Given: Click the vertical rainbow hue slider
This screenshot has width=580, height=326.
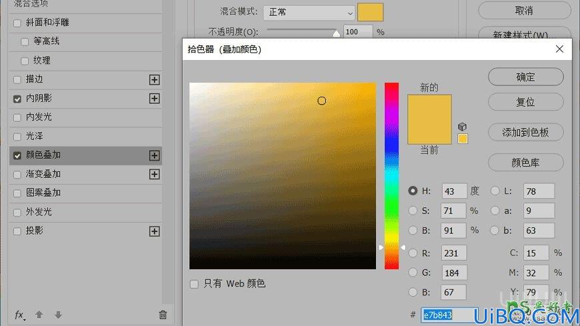Looking at the screenshot, I should 391,176.
